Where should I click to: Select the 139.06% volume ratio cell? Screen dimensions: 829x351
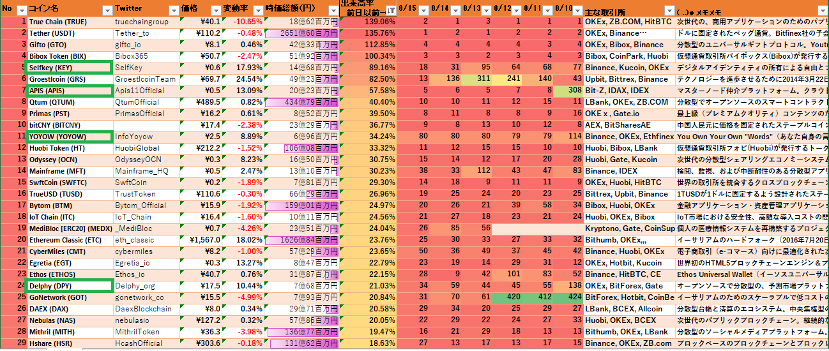[x=369, y=22]
